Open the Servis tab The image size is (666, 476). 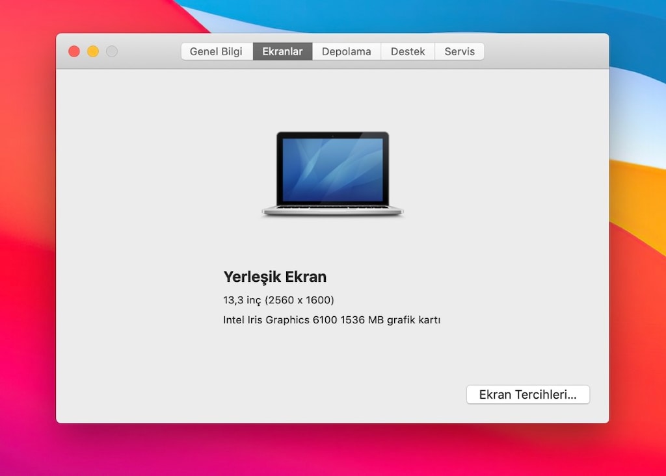click(x=460, y=51)
